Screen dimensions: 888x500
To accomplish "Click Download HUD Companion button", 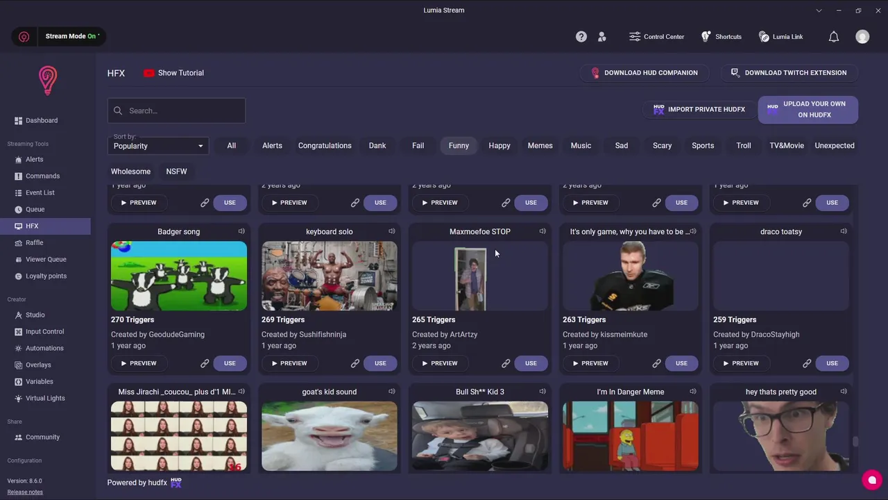I will [x=644, y=73].
